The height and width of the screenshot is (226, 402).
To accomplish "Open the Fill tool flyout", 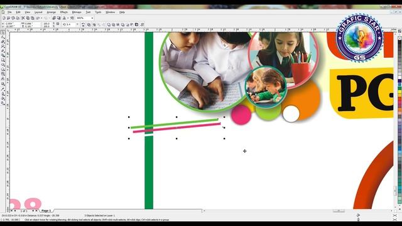I will [3, 99].
